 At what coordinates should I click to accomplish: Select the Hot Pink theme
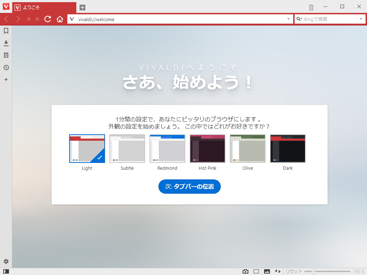coord(207,148)
